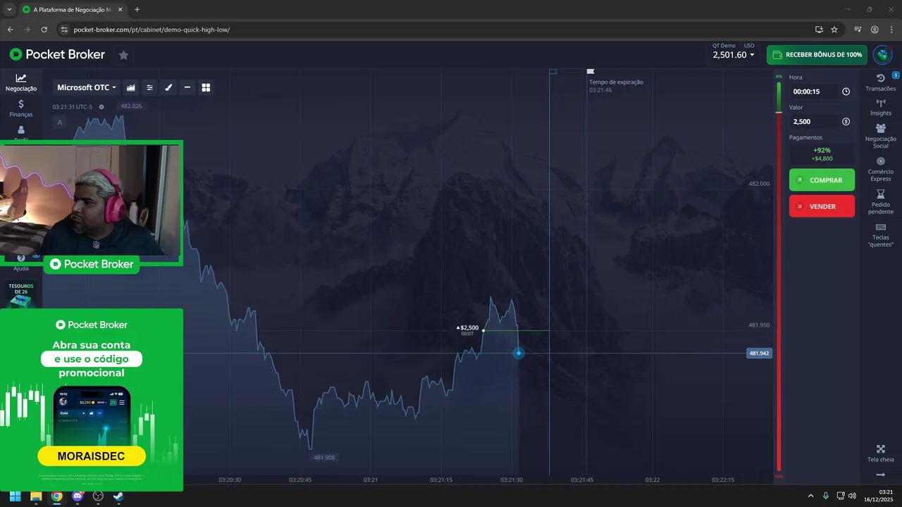Open a new browser tab
The width and height of the screenshot is (902, 507).
coord(137,10)
